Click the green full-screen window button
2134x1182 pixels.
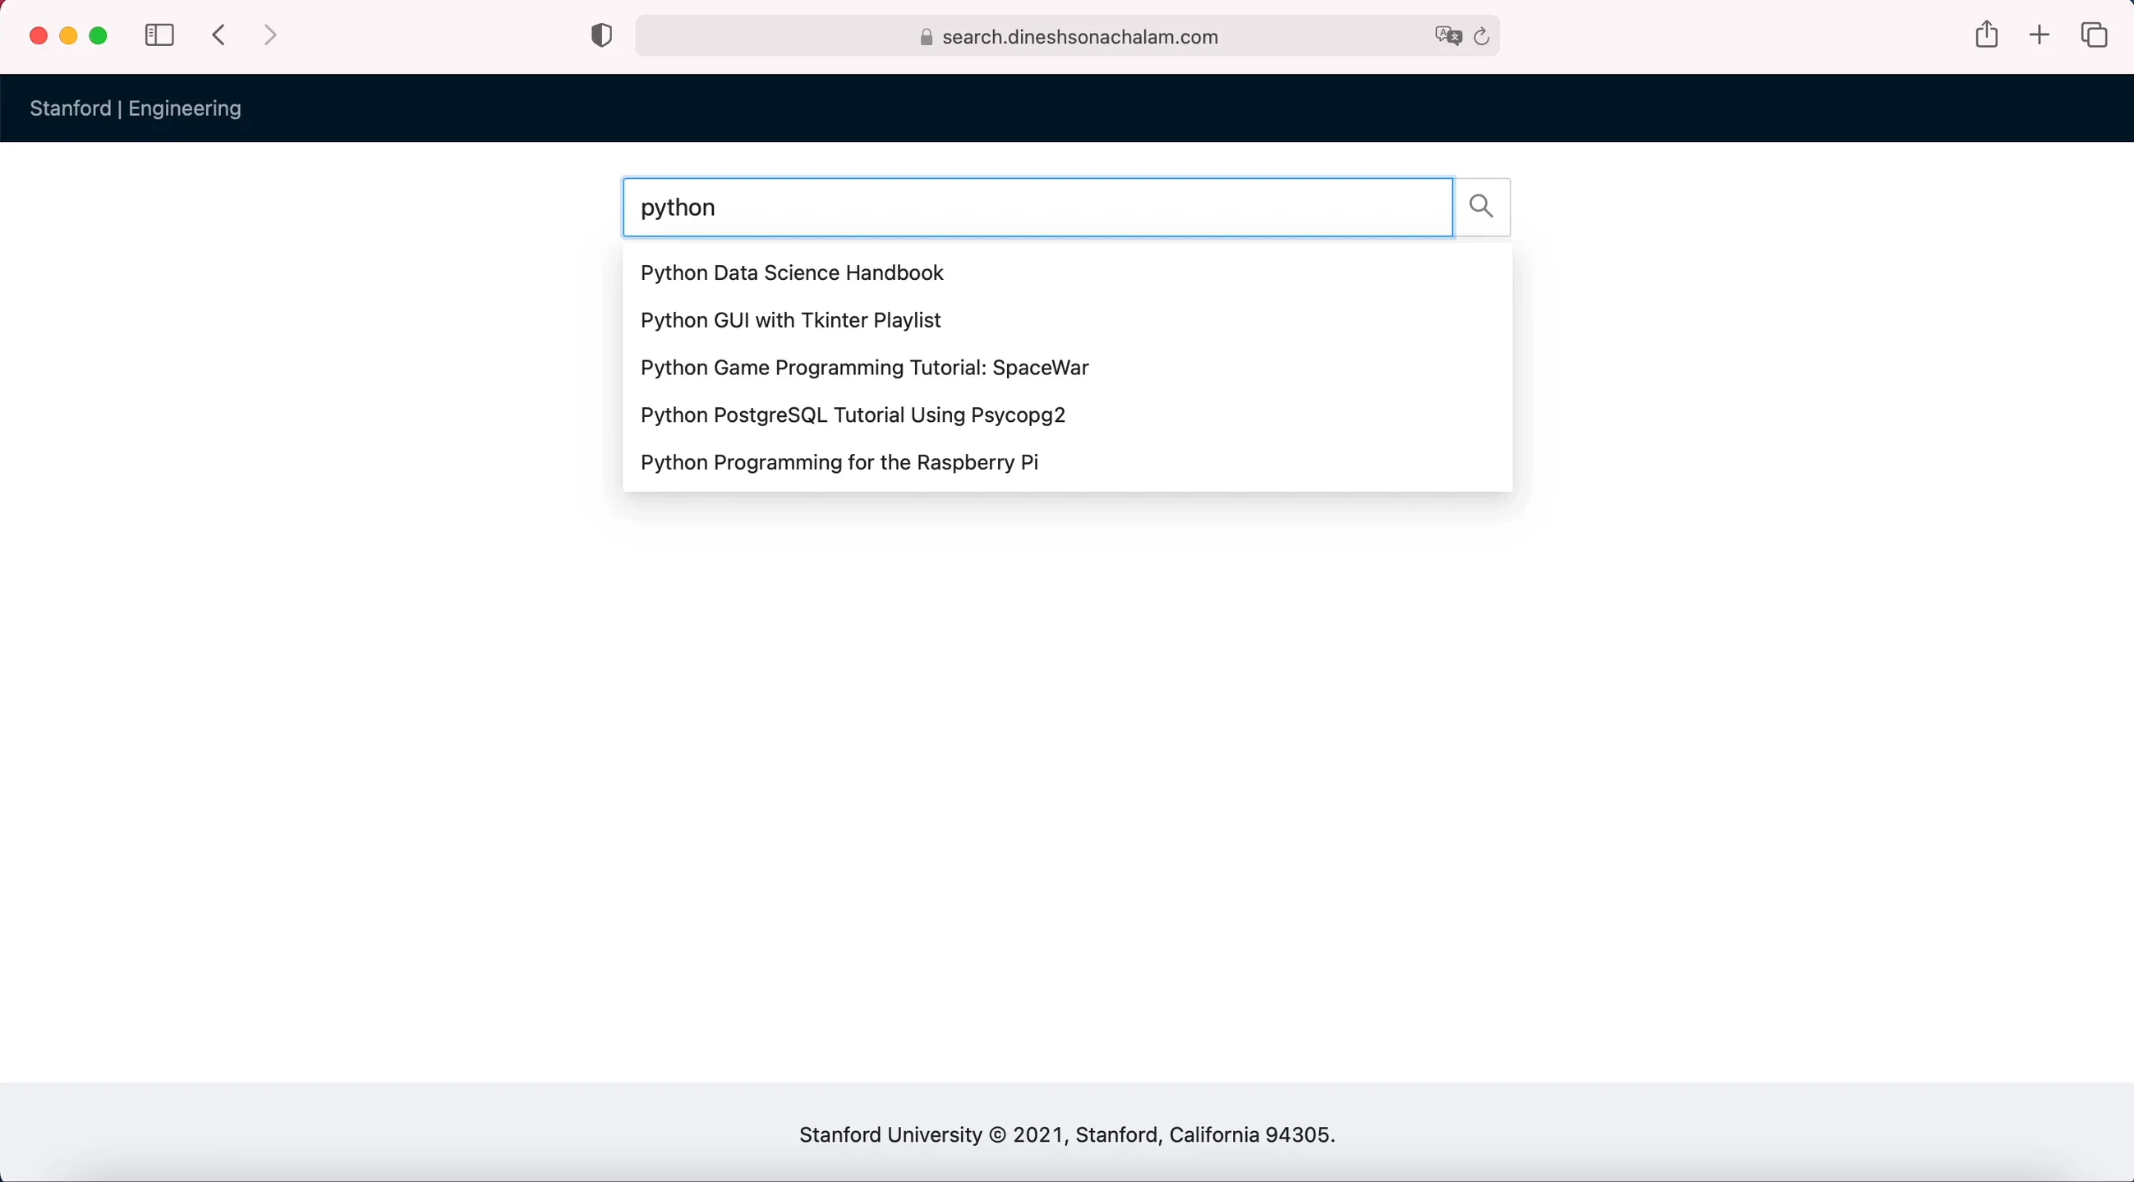pyautogui.click(x=99, y=35)
